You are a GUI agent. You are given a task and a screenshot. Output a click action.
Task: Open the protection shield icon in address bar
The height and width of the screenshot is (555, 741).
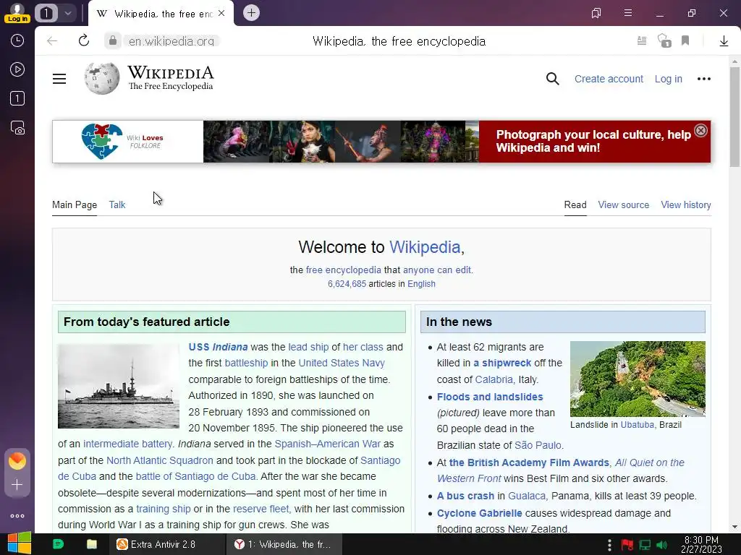point(664,41)
